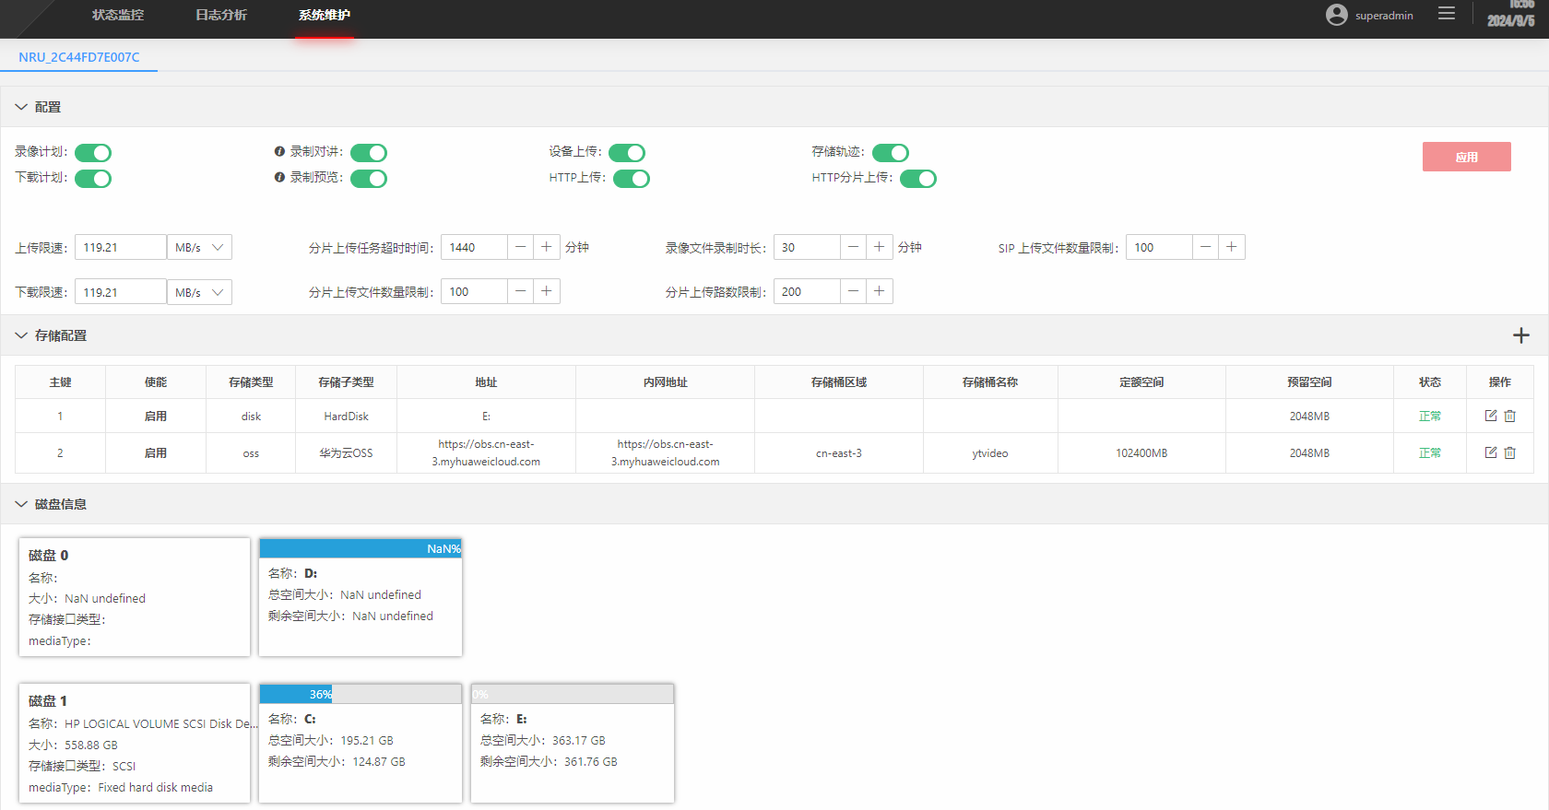1549x810 pixels.
Task: Toggle the 录像计划 switch
Action: tap(93, 153)
